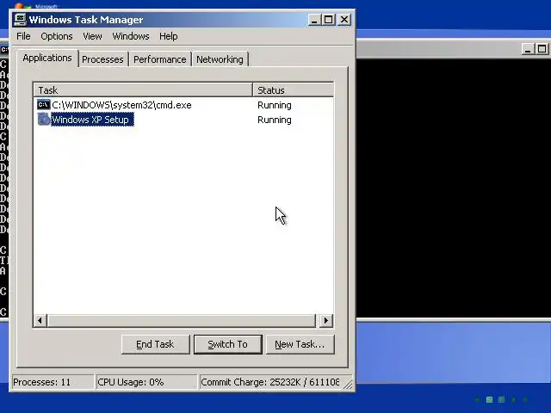Open the View menu
Screen dimensions: 551x413
point(92,36)
